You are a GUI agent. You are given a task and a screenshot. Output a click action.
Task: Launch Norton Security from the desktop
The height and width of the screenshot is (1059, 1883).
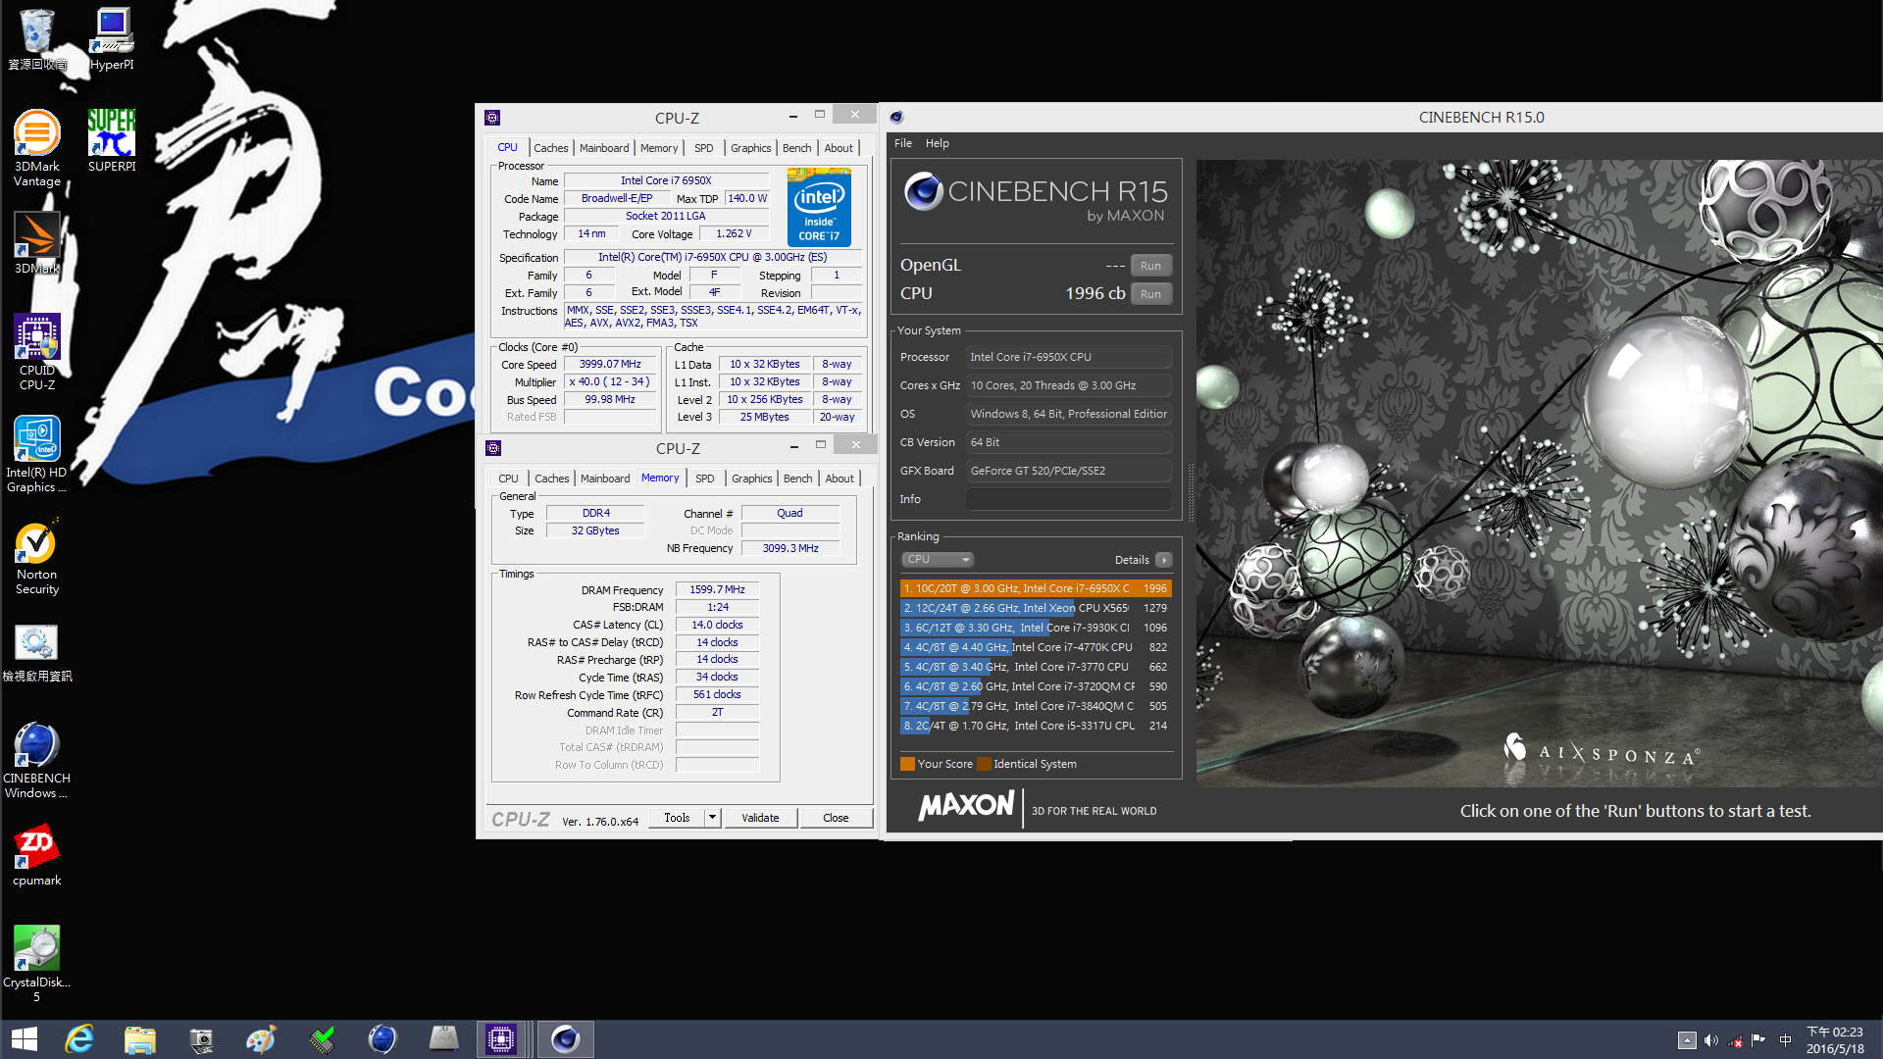click(x=36, y=555)
